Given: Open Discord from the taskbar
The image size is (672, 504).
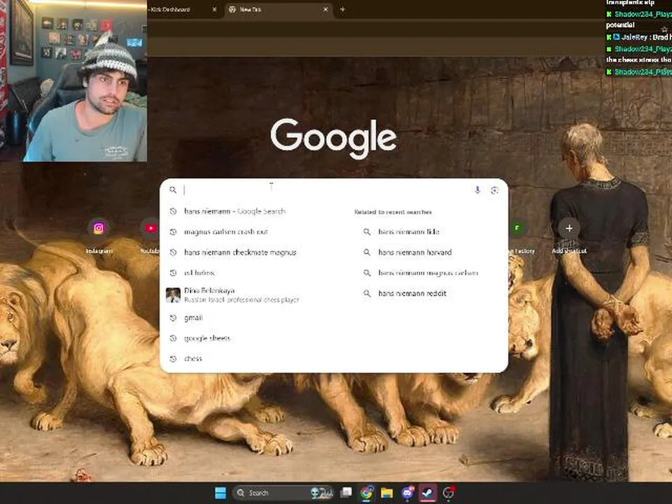Looking at the screenshot, I should coord(407,493).
